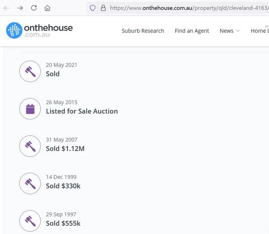Click the tracking protection shield icon
This screenshot has width=269, height=234.
pyautogui.click(x=93, y=8)
